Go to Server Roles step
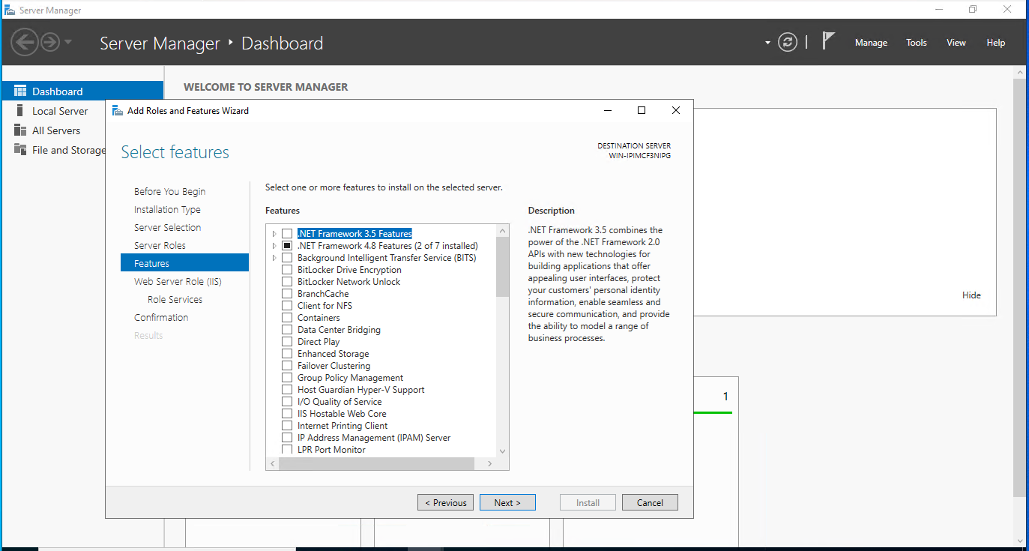1029x551 pixels. (x=160, y=246)
